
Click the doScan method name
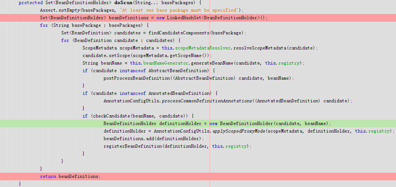coord(123,3)
